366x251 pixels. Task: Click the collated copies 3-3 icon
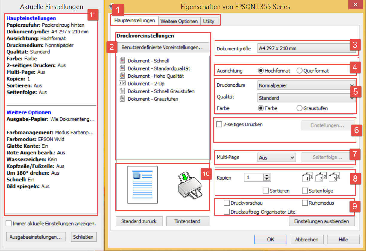(334, 177)
